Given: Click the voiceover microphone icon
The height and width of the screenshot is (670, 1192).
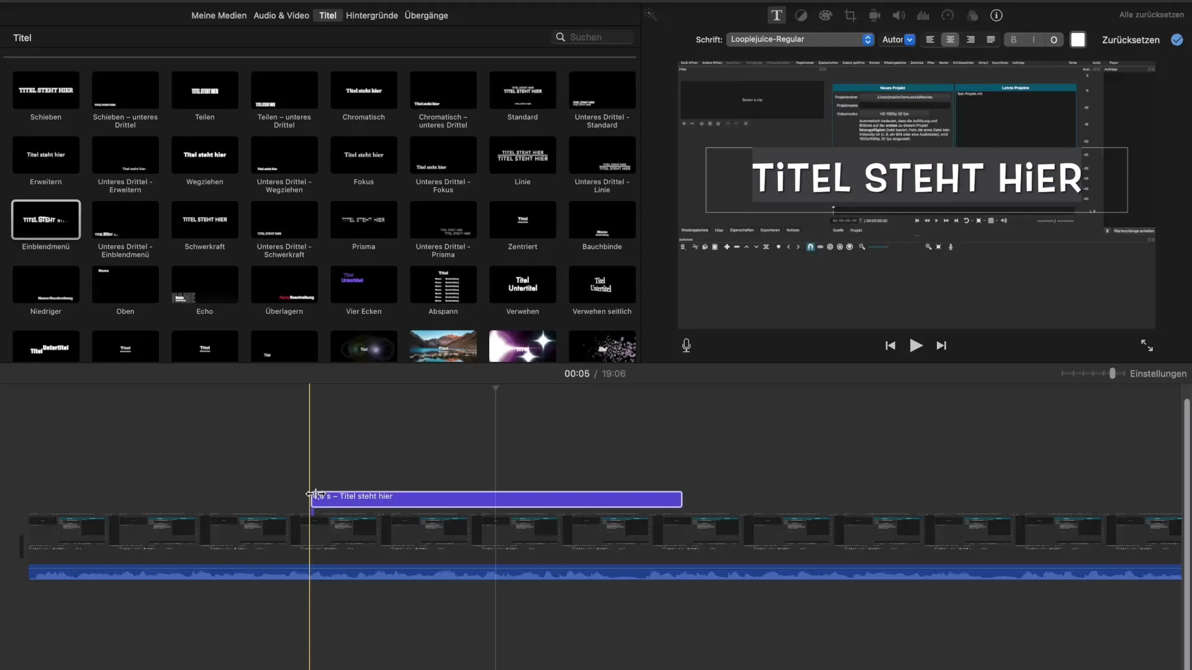Looking at the screenshot, I should pos(686,346).
